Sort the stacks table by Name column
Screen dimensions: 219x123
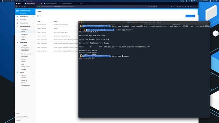[x=56, y=21]
